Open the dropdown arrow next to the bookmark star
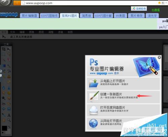This screenshot has height=137, width=168. coord(166,3)
